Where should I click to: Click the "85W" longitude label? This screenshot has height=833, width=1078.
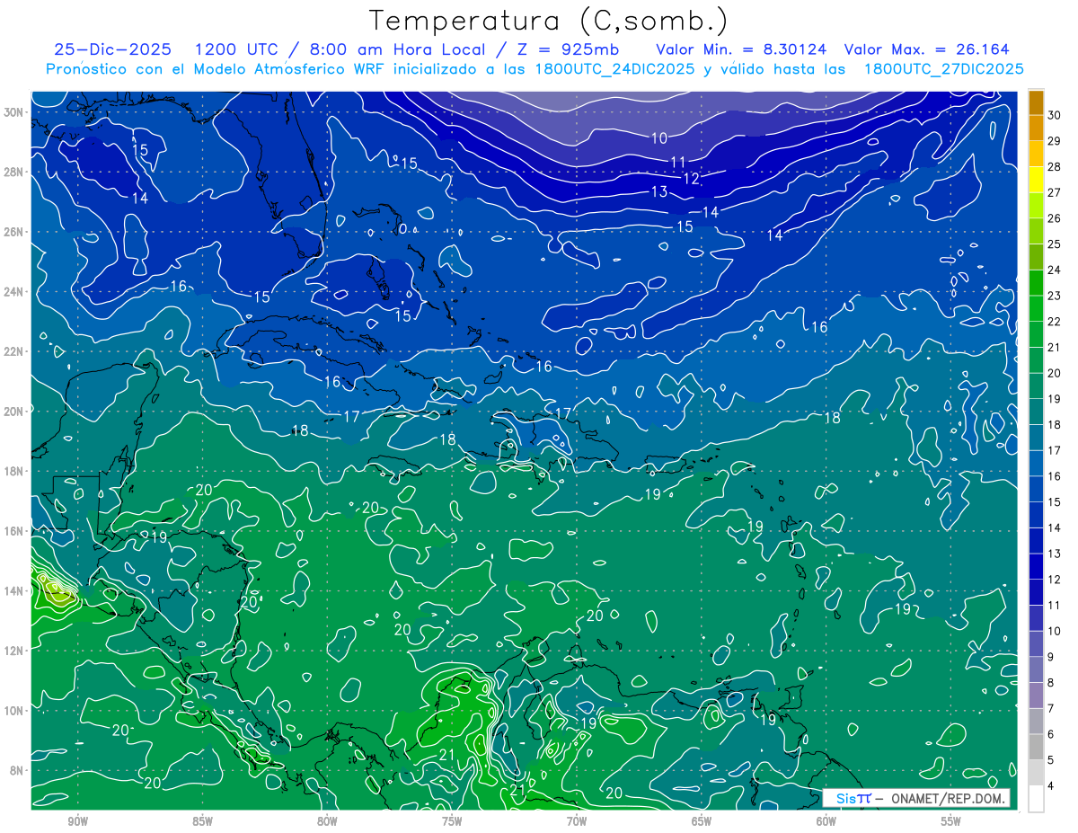coord(202,821)
